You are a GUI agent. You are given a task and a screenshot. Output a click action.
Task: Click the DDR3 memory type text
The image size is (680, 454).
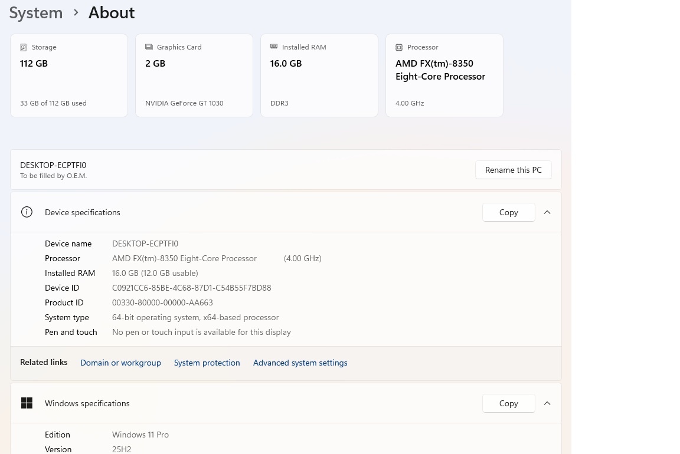pos(279,103)
